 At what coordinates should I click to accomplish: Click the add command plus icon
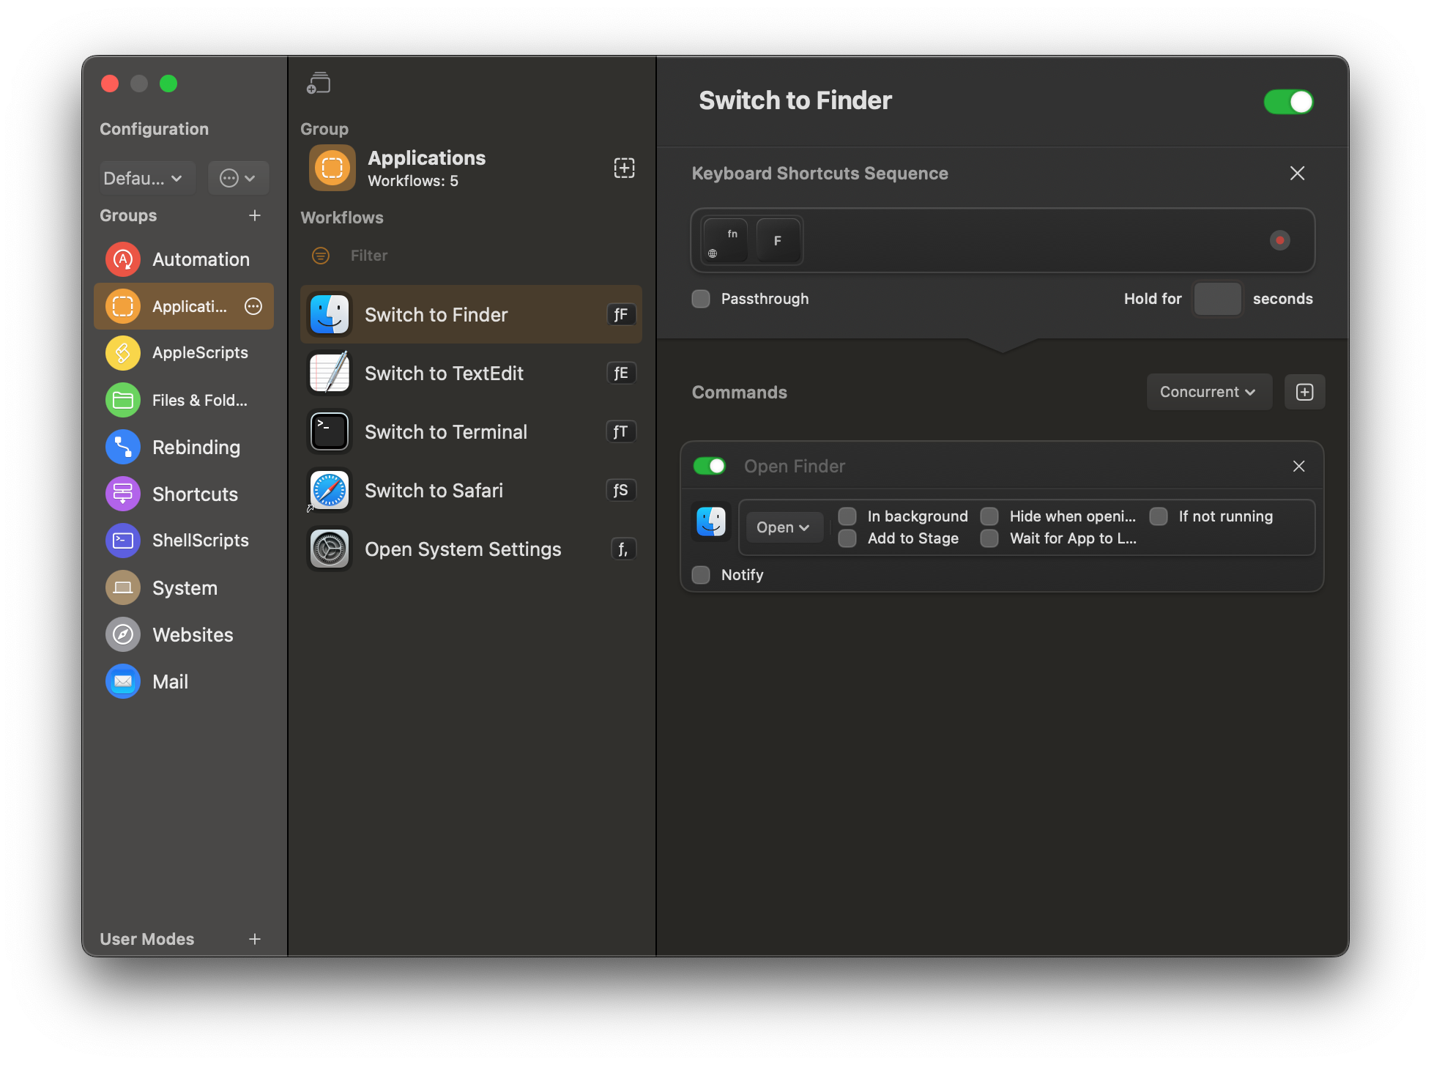click(1304, 392)
